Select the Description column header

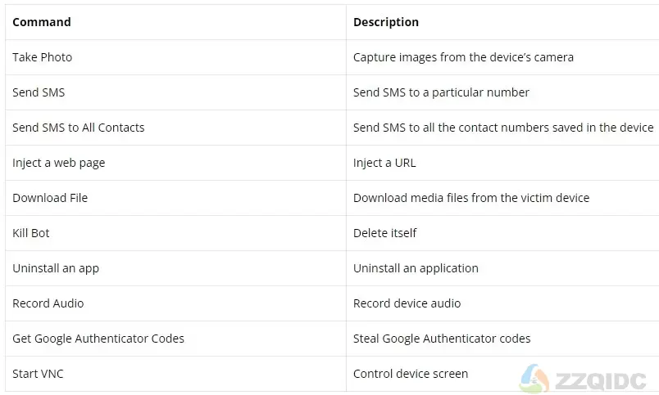point(502,22)
